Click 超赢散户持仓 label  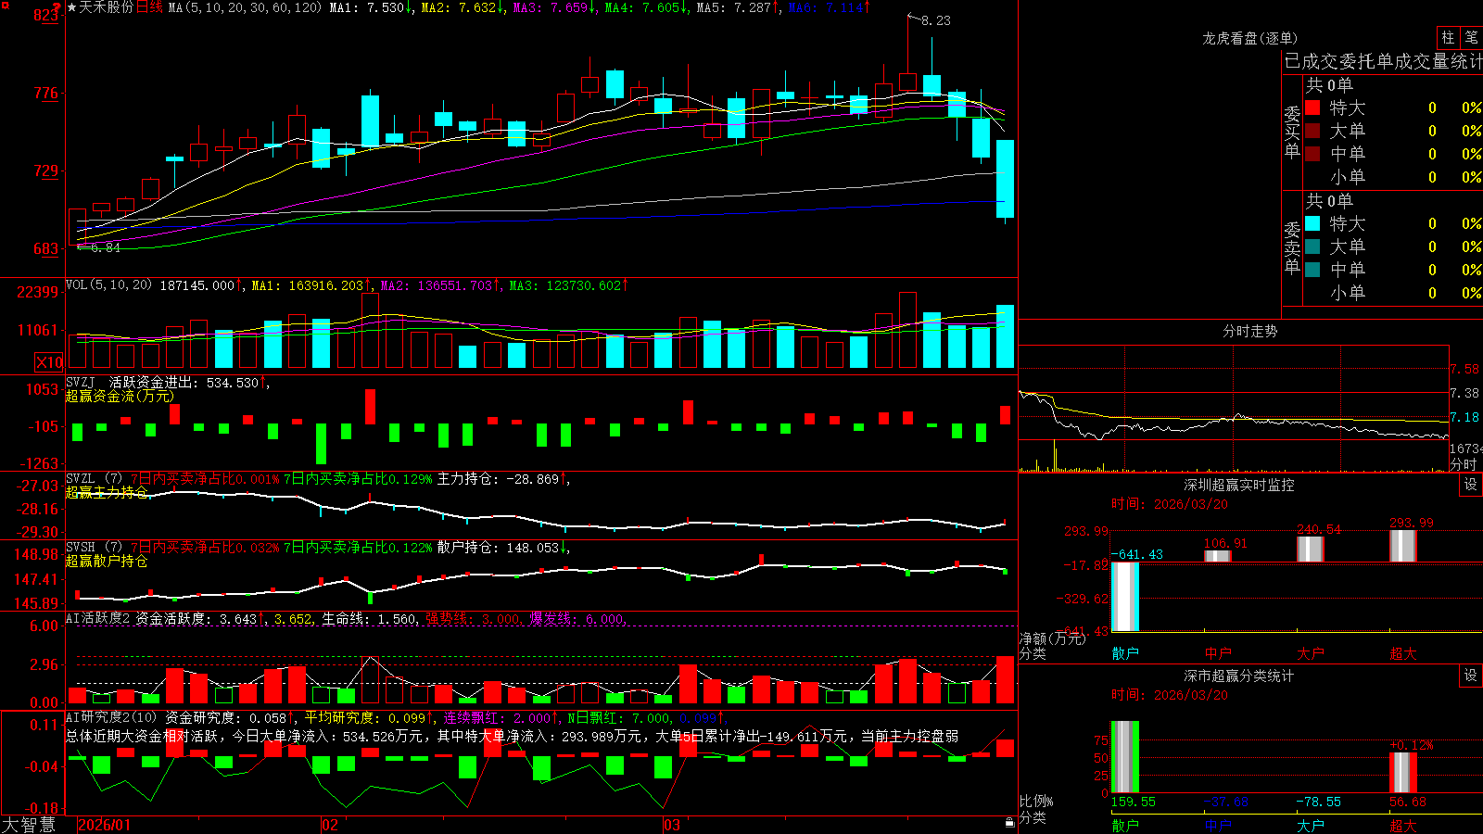click(x=107, y=561)
